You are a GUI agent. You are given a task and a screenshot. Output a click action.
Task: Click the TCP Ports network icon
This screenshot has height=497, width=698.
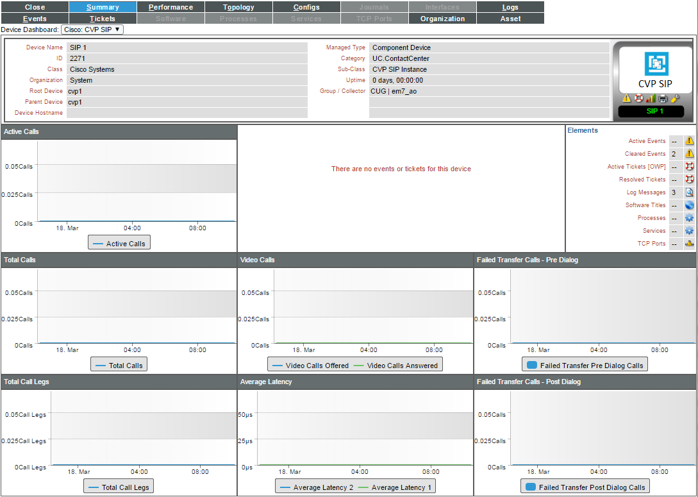point(689,244)
